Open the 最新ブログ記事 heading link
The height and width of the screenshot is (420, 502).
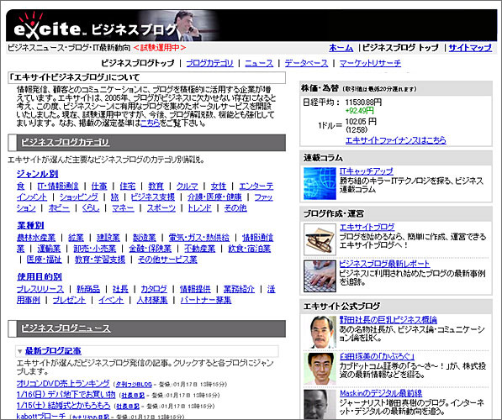53,351
